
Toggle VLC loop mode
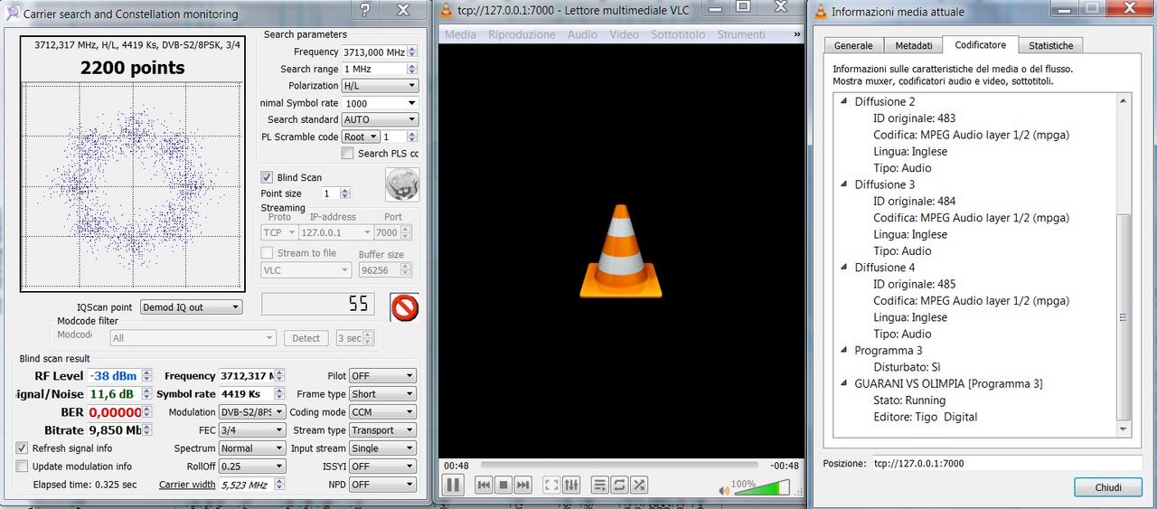pos(620,485)
